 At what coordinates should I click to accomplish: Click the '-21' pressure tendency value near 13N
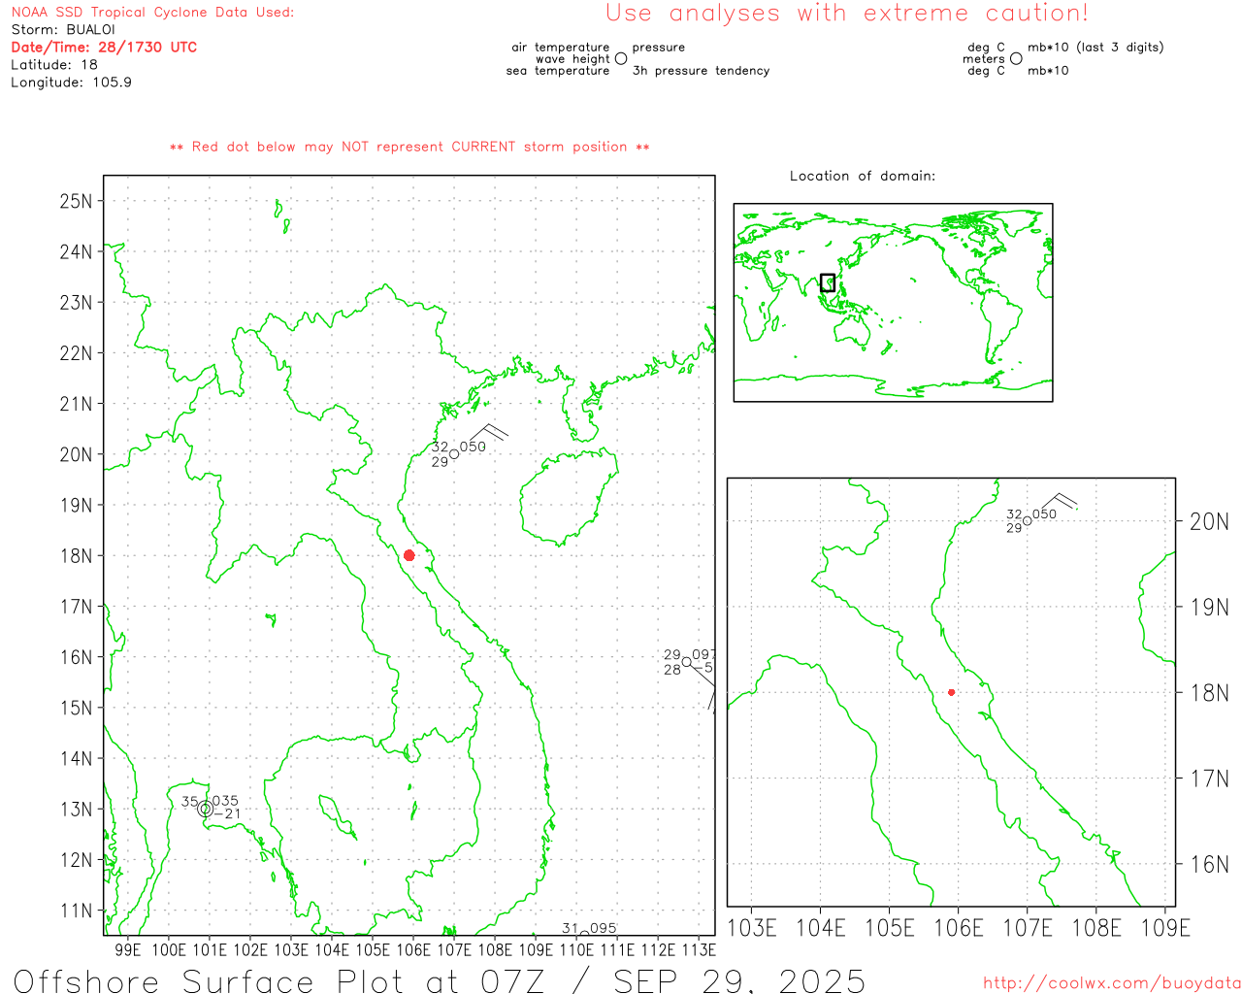coord(226,814)
